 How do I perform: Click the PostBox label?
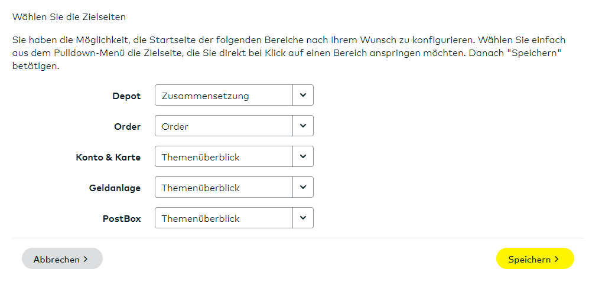pos(122,218)
